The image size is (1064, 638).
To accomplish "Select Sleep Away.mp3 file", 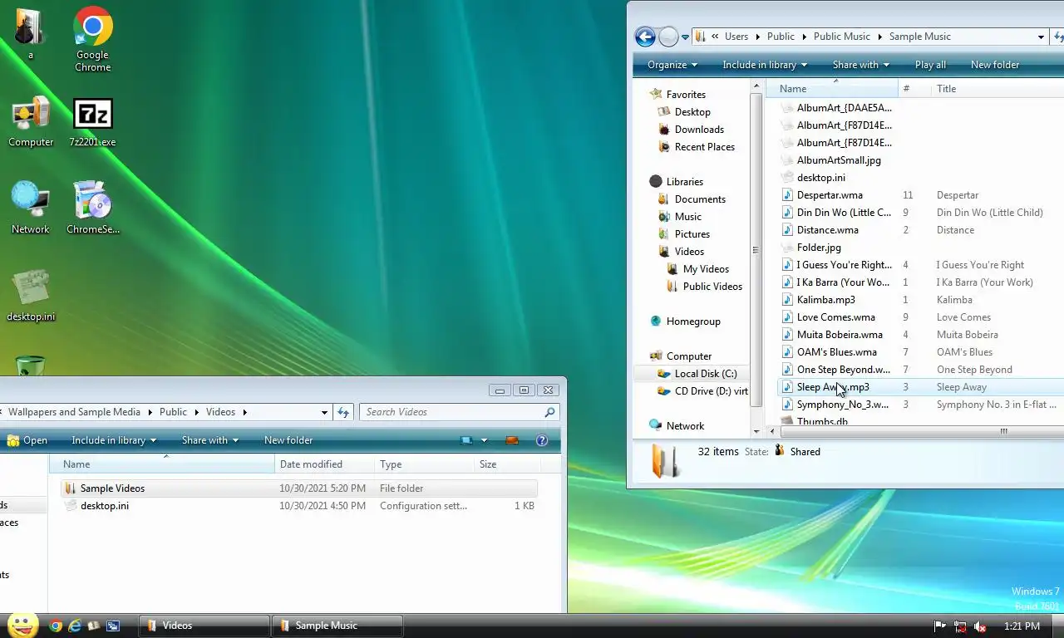I will [x=833, y=387].
